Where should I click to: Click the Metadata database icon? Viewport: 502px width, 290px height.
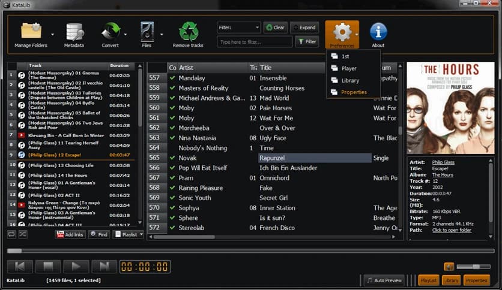click(x=74, y=34)
